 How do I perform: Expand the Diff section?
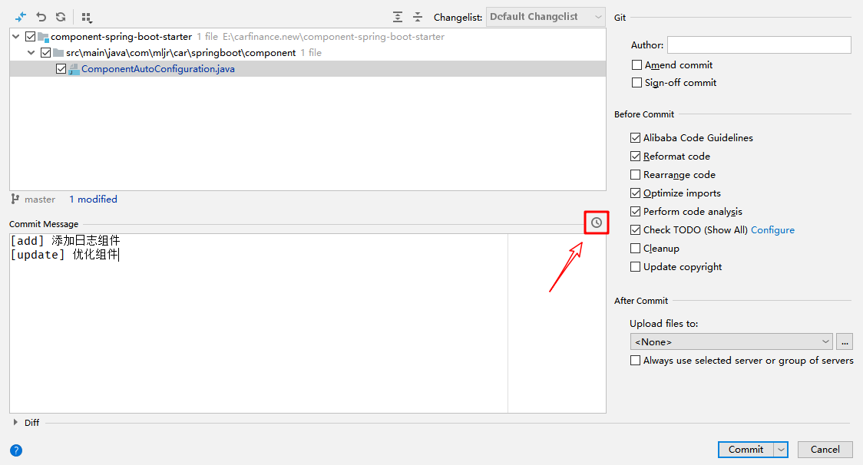(x=16, y=422)
